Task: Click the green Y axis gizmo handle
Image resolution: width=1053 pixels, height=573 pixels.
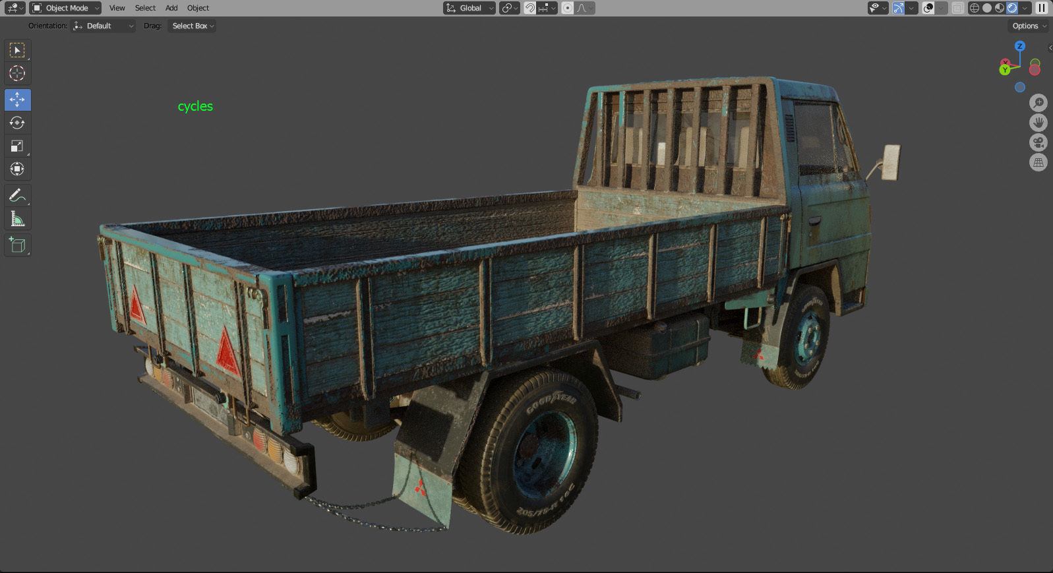Action: click(x=1005, y=69)
